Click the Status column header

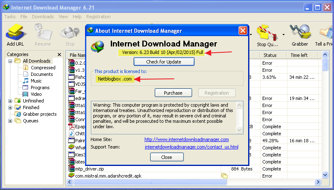(x=270, y=55)
